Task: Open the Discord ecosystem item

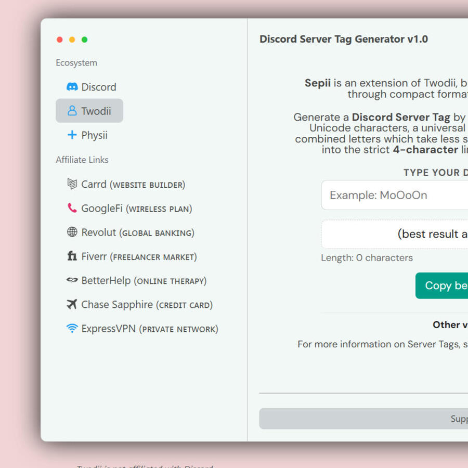Action: (x=98, y=87)
